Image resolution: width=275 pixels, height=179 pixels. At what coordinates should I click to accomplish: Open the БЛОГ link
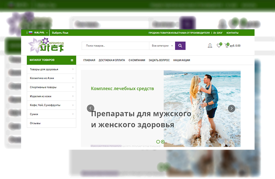point(218,33)
